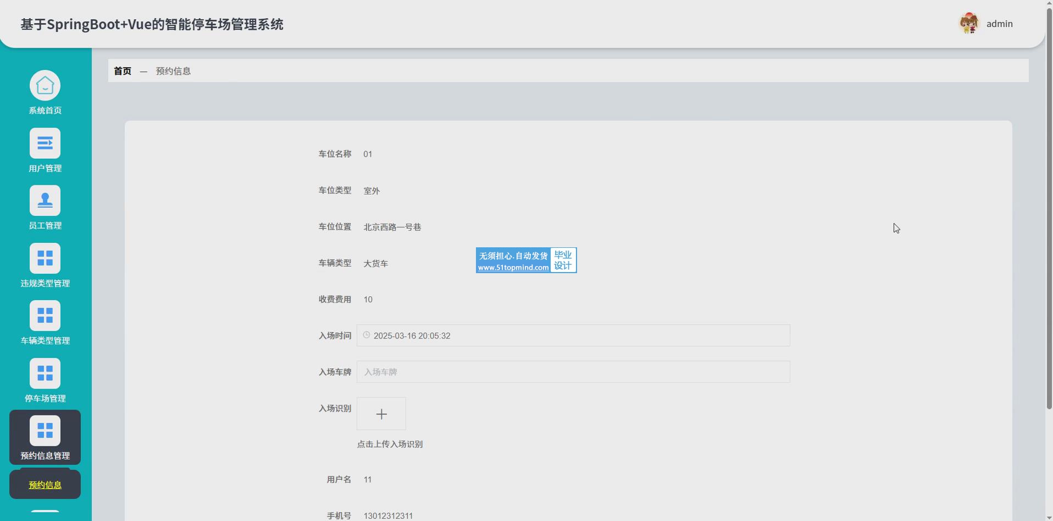Image resolution: width=1053 pixels, height=521 pixels.
Task: Open User Management (用户管理) sidebar icon
Action: tap(45, 143)
